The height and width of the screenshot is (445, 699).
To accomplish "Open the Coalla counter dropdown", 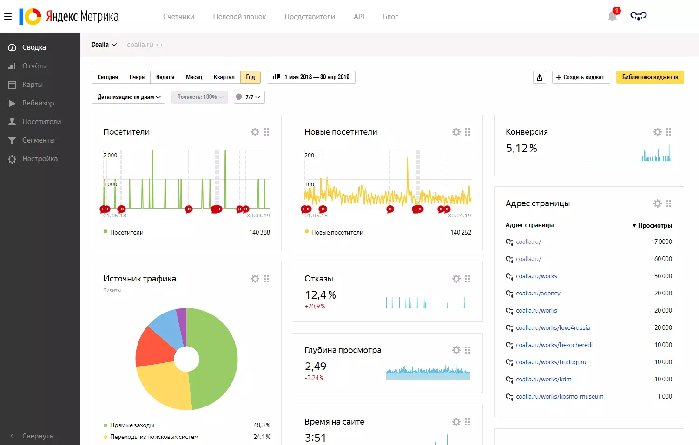I will [x=104, y=45].
